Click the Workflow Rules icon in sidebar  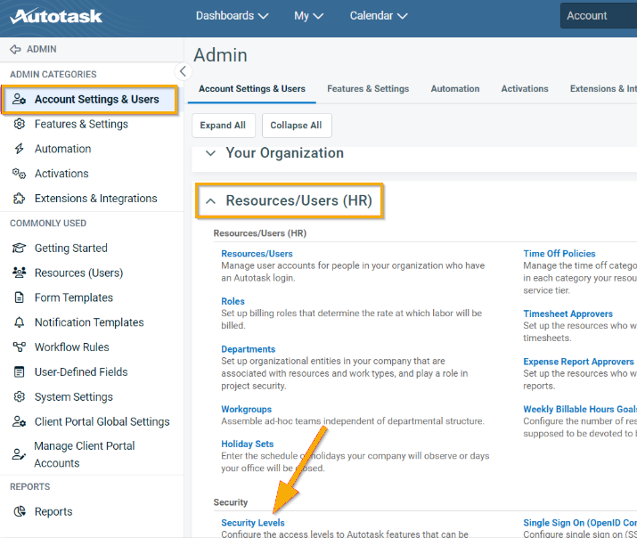[x=19, y=347]
